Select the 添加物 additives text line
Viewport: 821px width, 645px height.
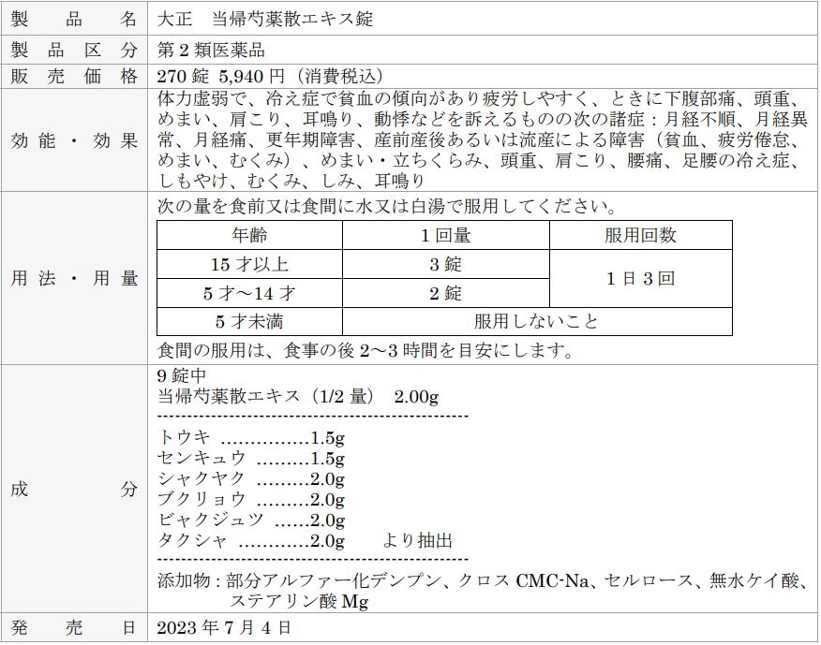482,581
